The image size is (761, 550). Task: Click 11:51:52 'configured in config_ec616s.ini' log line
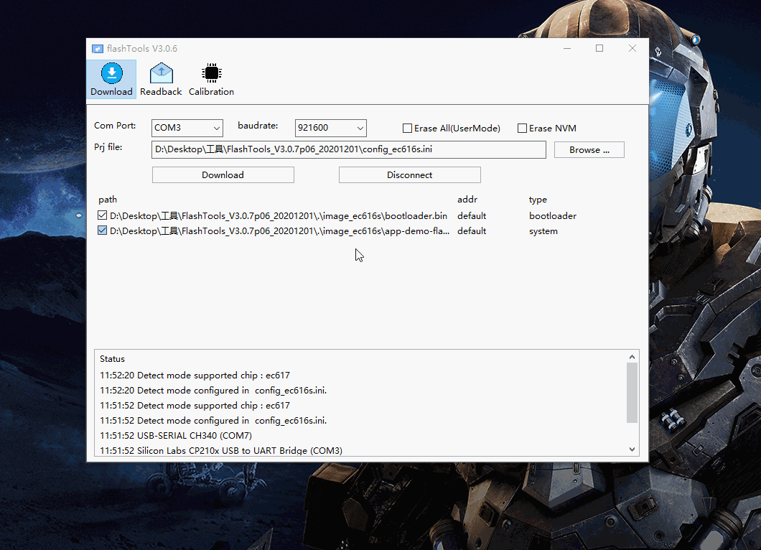(213, 420)
